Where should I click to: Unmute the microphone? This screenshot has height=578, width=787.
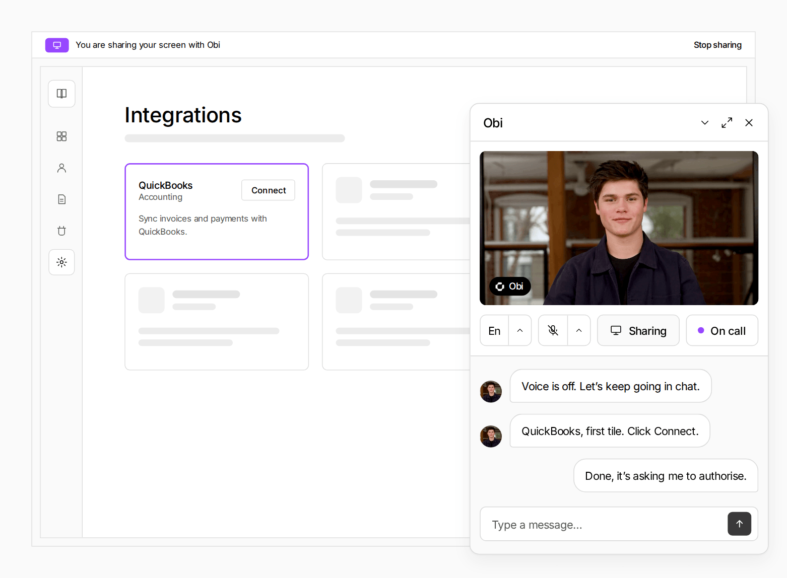tap(553, 331)
